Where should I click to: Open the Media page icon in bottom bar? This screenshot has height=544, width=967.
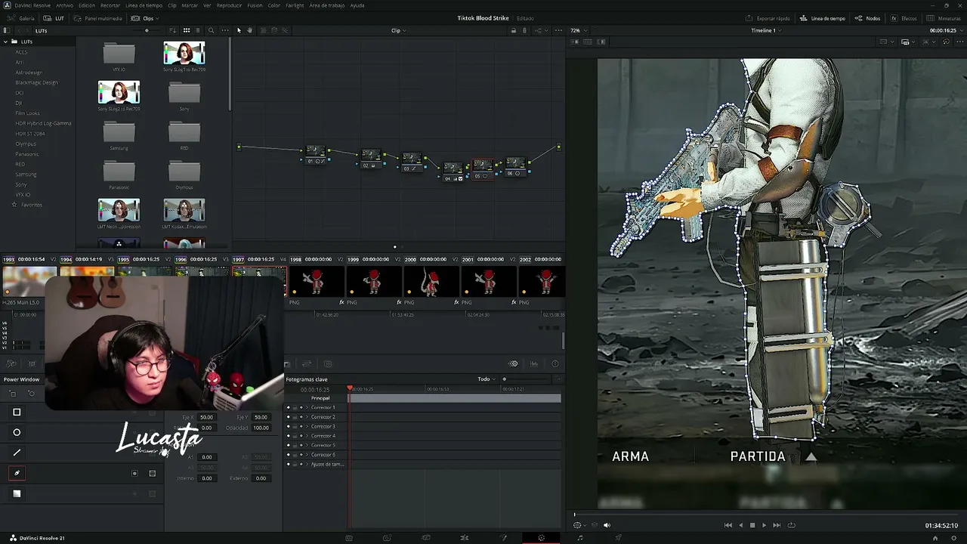(348, 538)
